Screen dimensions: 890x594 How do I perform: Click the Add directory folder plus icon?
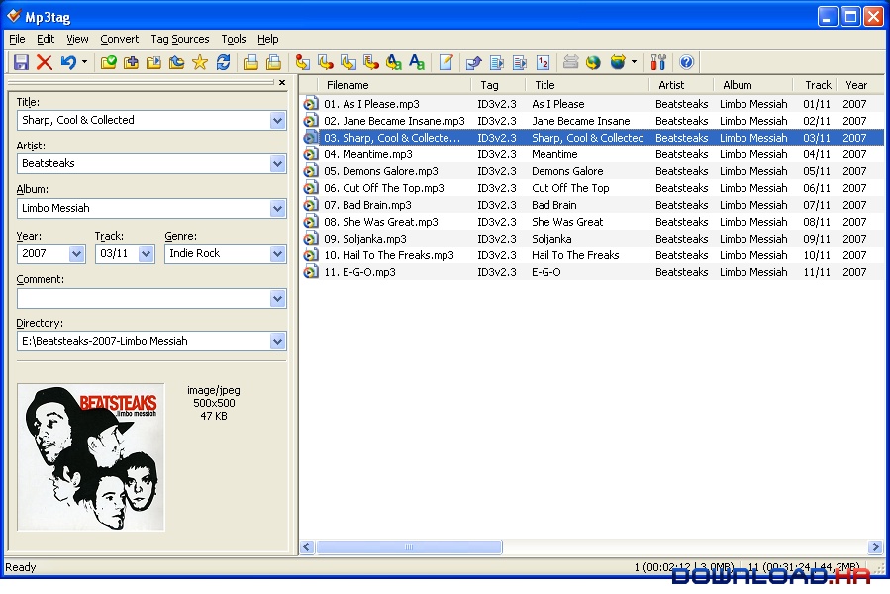pos(131,62)
